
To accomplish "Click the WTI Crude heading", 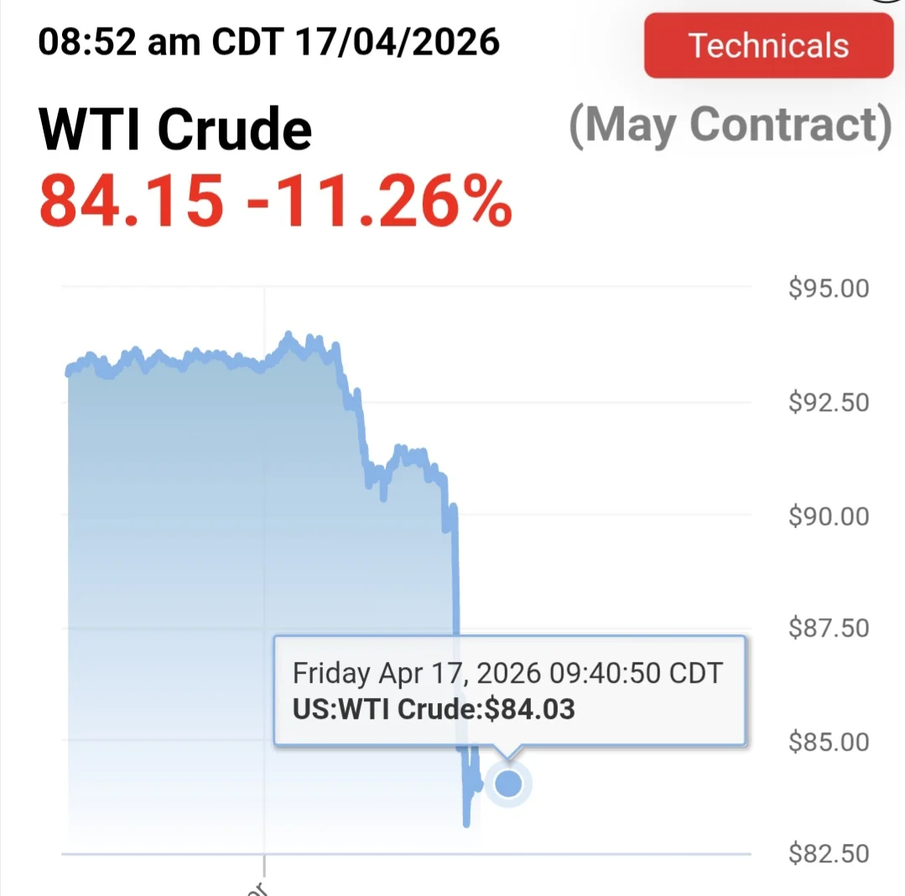I will click(x=175, y=129).
